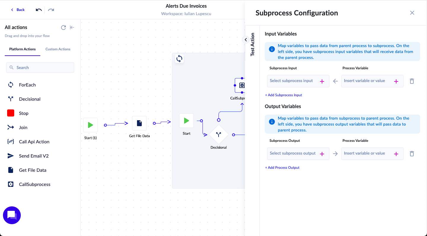Collapse the All actions sidebar

[x=72, y=28]
